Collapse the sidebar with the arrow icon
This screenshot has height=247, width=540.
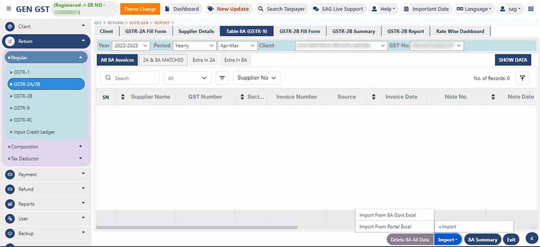tap(531, 239)
